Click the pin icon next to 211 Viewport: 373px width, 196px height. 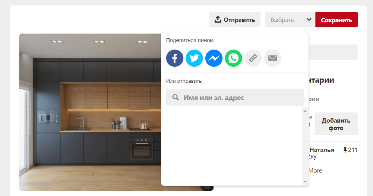pos(345,150)
